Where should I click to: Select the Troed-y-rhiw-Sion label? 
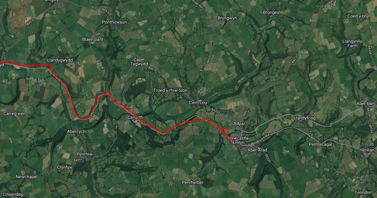[170, 90]
